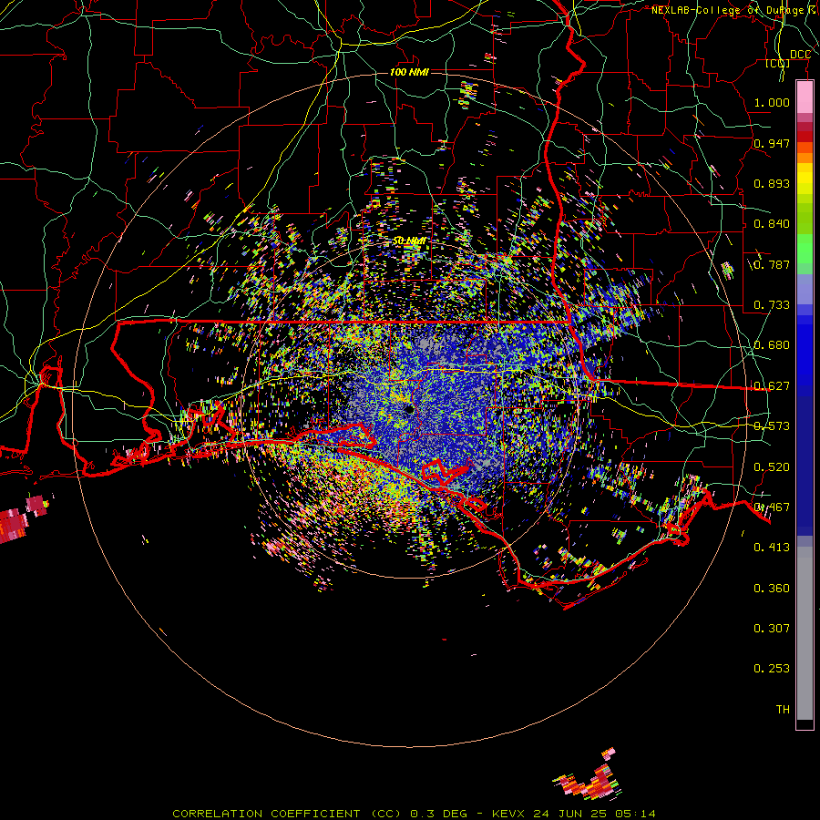
Task: Click the 50 NMI range ring label
Action: pos(409,241)
